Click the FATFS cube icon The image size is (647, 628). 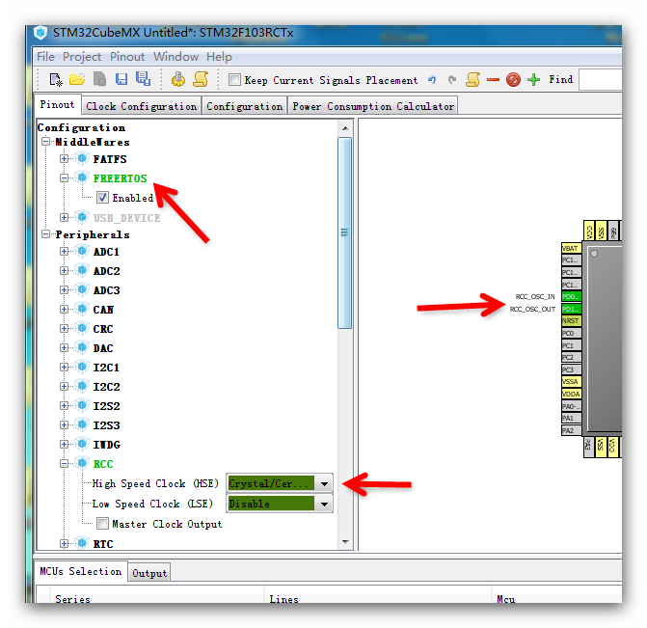point(82,158)
